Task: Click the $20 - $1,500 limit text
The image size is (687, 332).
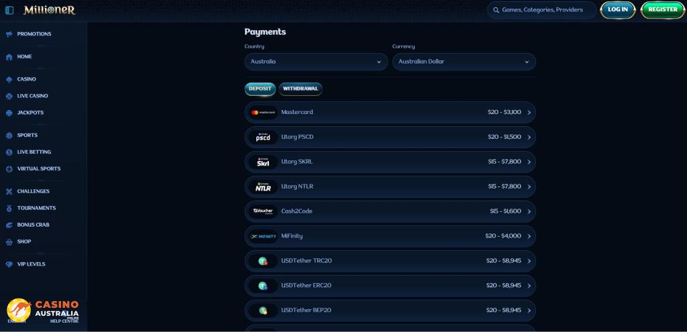Action: click(x=505, y=137)
